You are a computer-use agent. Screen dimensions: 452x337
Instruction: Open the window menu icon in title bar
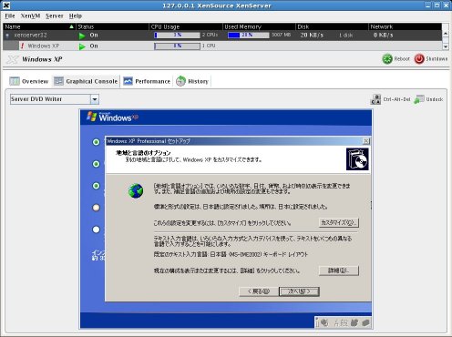(6, 5)
